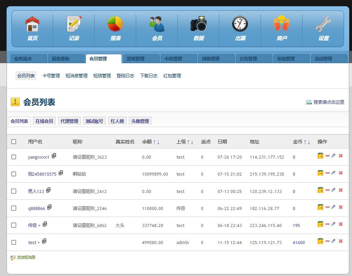Switch to the 在线会员 tab
The width and height of the screenshot is (352, 276).
pyautogui.click(x=44, y=121)
